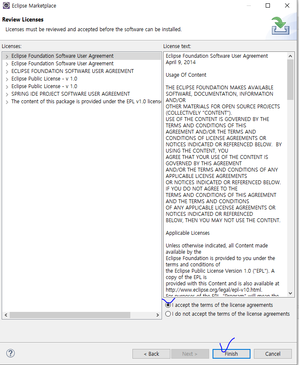Screen dimensions: 299x365
Task: Click the 'April 9, 2014' date text
Action: pos(180,62)
